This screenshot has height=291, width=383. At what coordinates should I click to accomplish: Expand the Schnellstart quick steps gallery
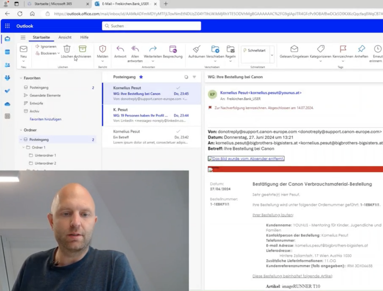[272, 55]
